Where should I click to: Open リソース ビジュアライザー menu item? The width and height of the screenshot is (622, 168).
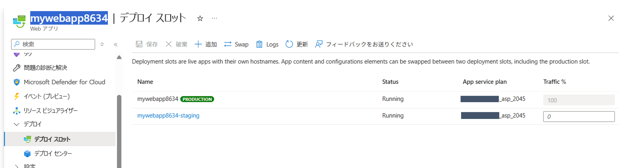click(50, 111)
